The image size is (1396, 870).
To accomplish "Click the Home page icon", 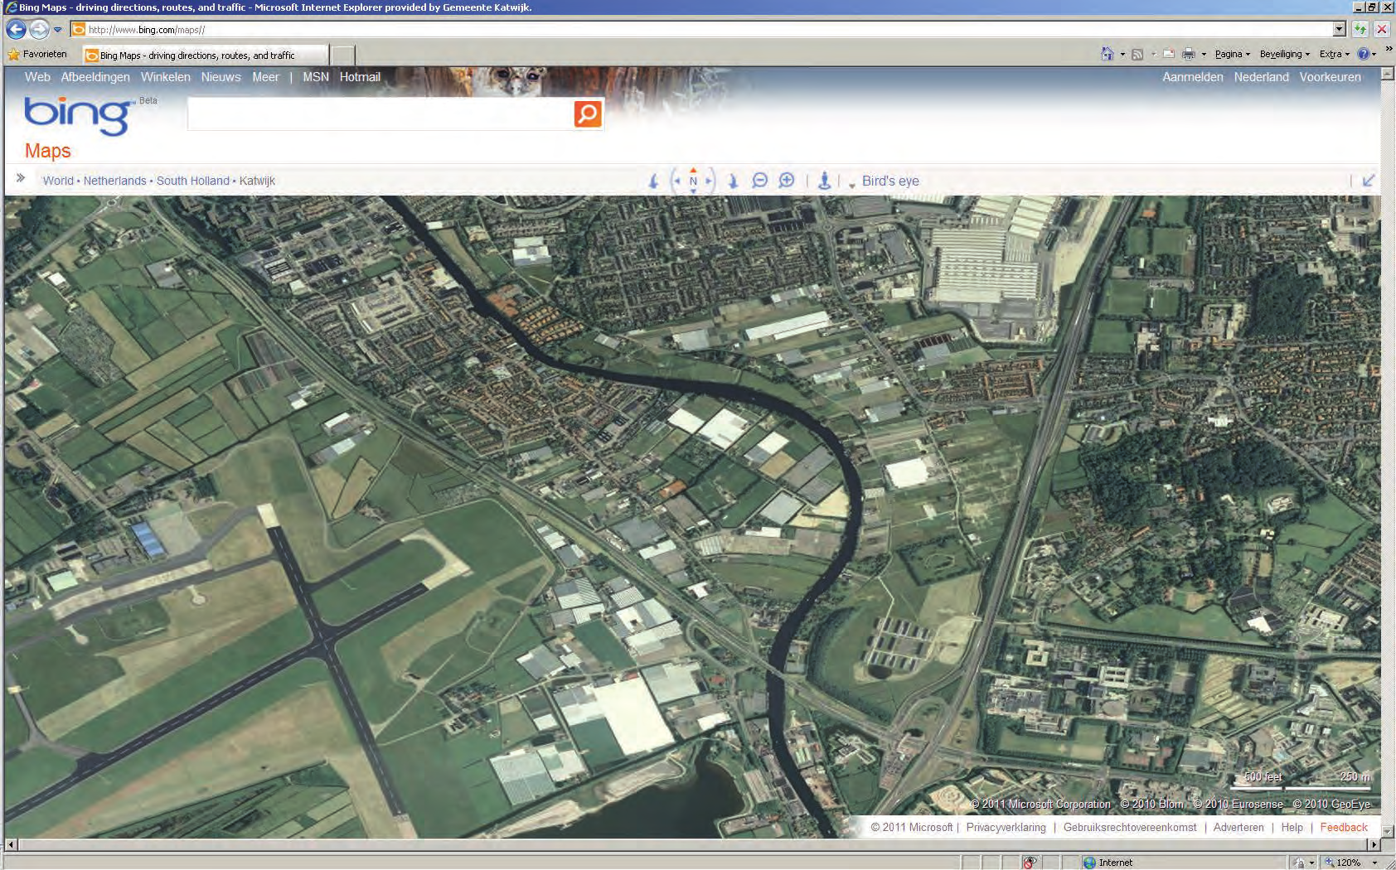I will (x=1108, y=54).
